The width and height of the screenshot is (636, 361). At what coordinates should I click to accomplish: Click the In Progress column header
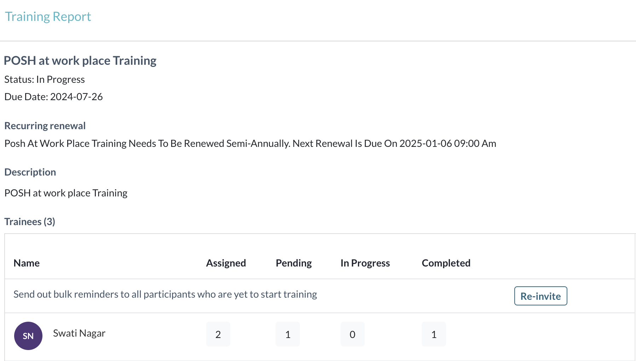coord(365,263)
